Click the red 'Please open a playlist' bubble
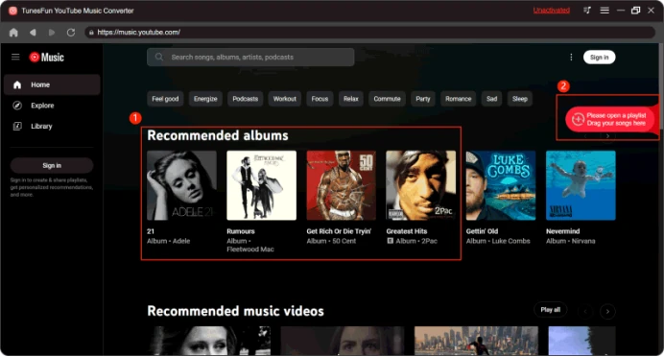This screenshot has height=357, width=664. tap(610, 119)
